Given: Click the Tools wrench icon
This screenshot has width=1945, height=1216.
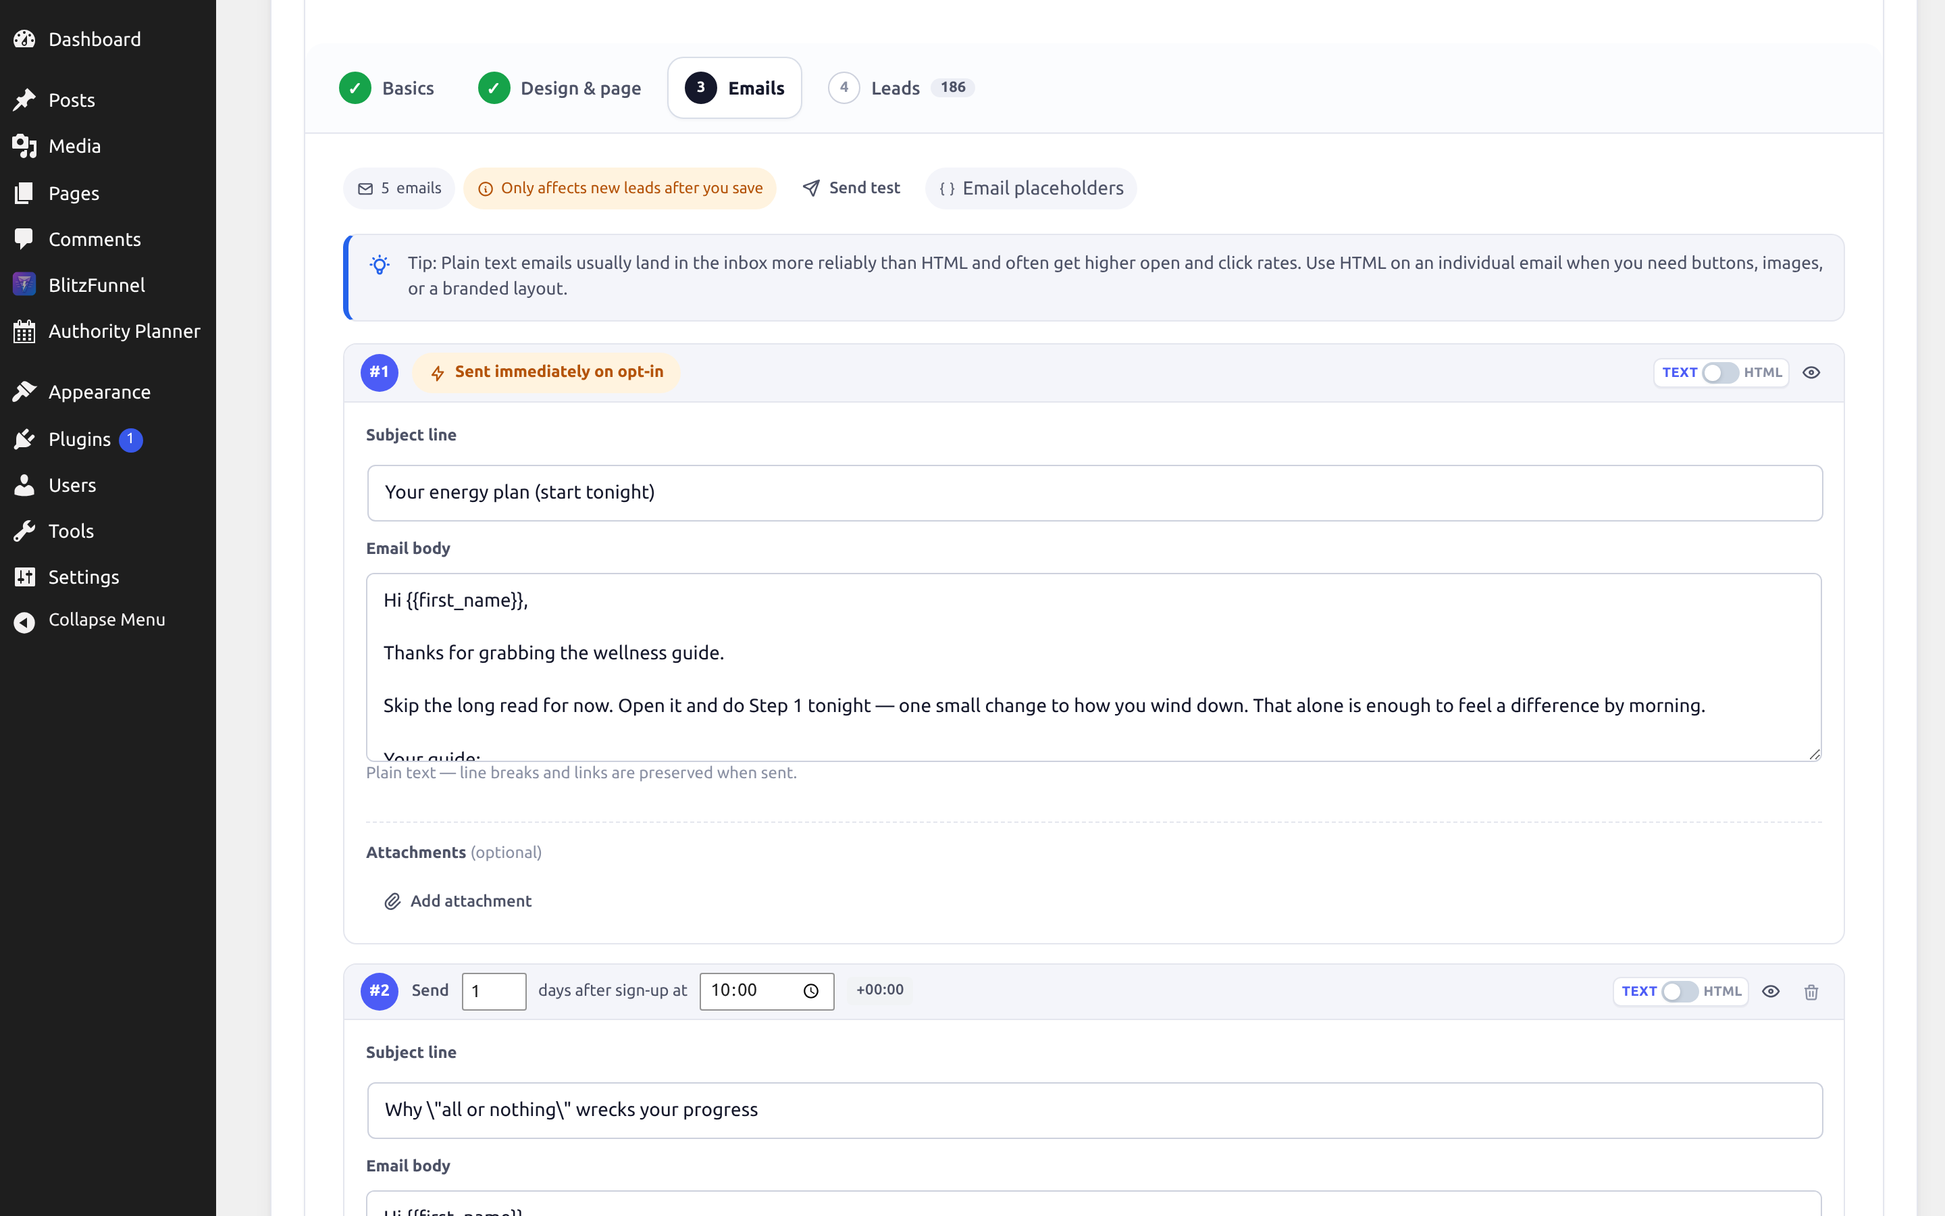Looking at the screenshot, I should [x=24, y=531].
